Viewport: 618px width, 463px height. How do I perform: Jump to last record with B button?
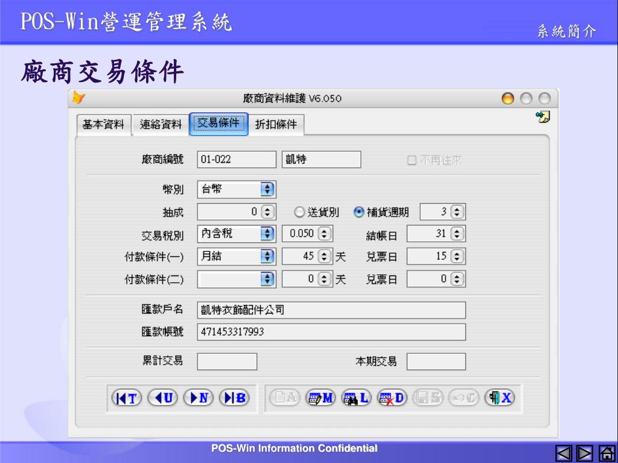tap(234, 398)
